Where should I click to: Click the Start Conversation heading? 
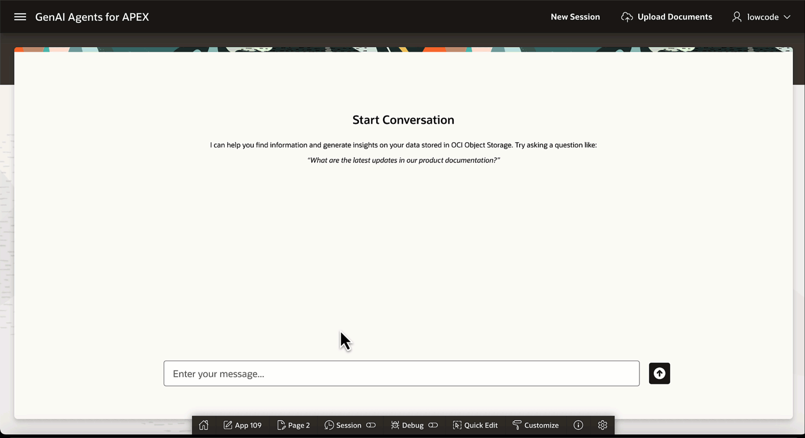pos(403,120)
